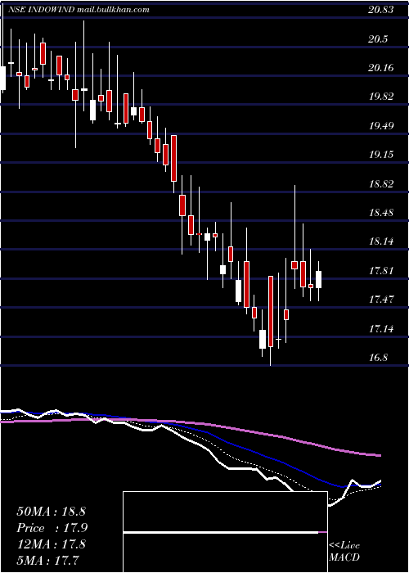
Task: Click the 50MA : 18.8 readout
Action: [51, 512]
